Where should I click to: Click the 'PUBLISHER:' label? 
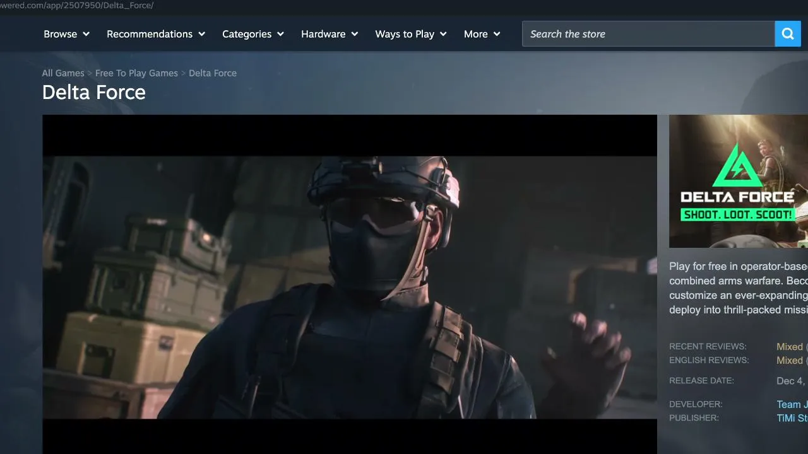point(695,418)
